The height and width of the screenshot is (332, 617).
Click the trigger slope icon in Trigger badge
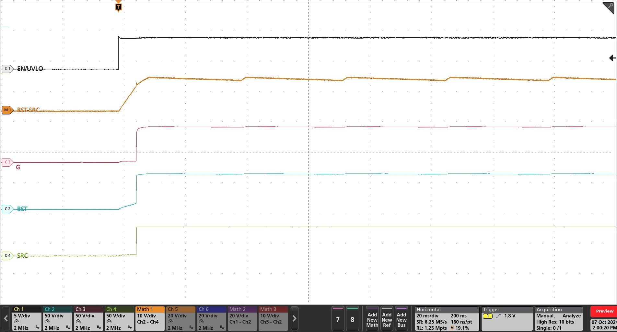pos(498,315)
